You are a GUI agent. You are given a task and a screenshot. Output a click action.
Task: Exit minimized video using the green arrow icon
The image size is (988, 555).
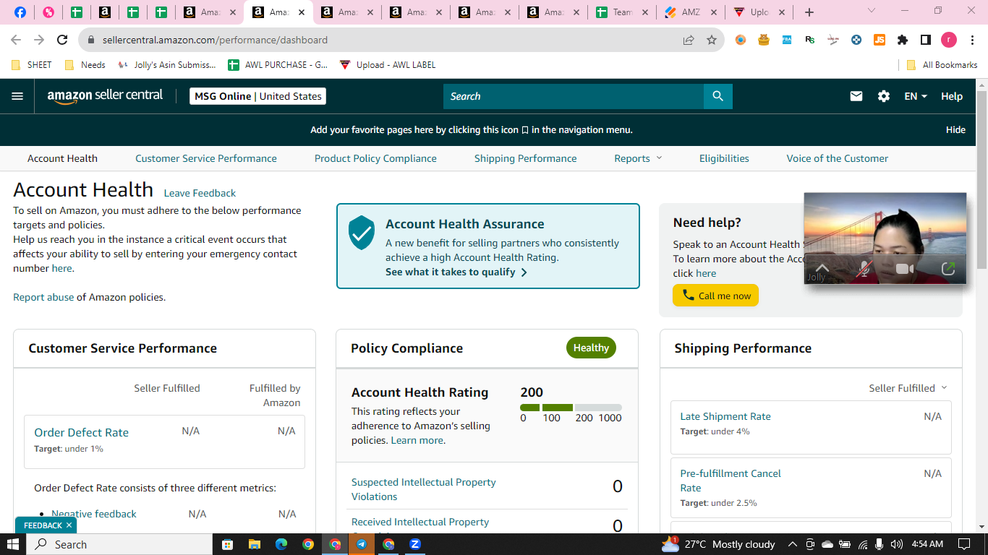pyautogui.click(x=948, y=269)
